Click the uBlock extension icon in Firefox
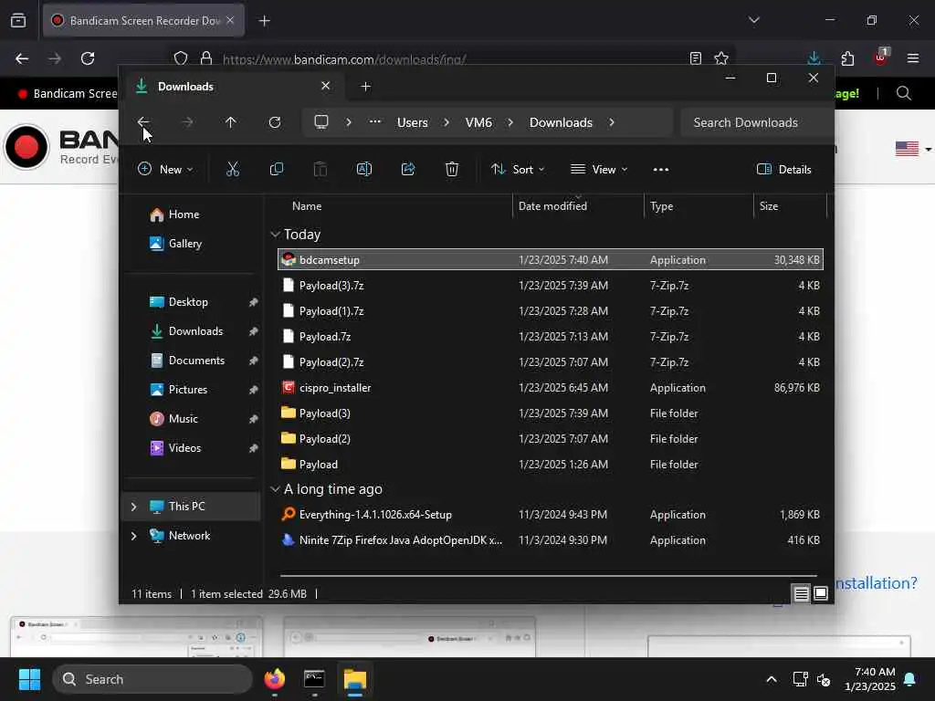 pyautogui.click(x=881, y=58)
